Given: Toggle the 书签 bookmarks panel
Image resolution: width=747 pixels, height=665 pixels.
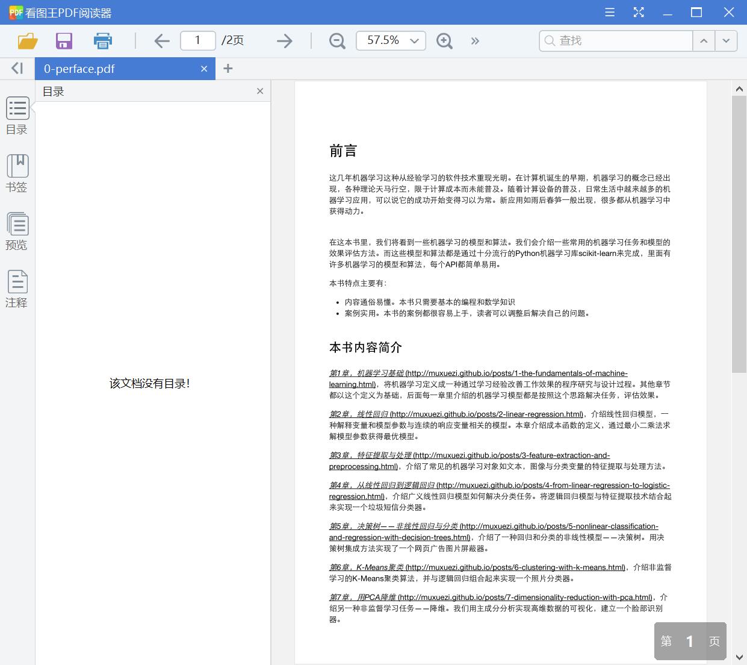Looking at the screenshot, I should click(17, 174).
